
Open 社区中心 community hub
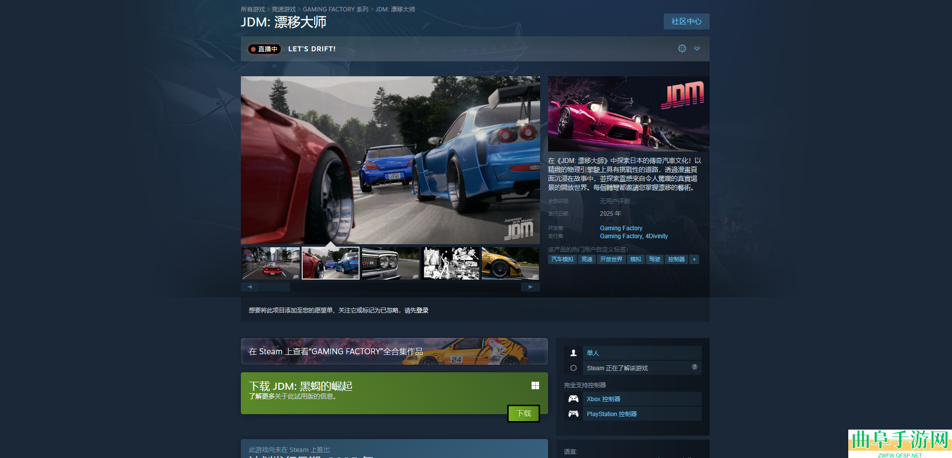(x=686, y=21)
